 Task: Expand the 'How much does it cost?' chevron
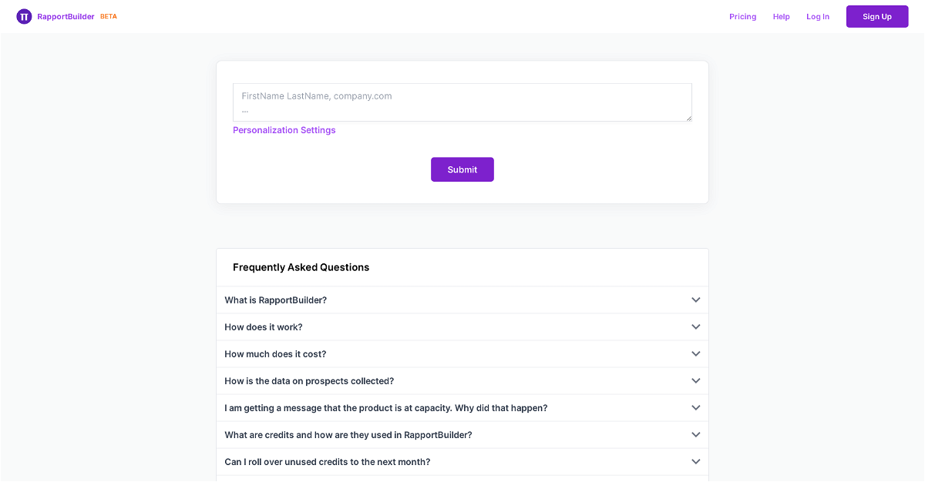tap(695, 354)
